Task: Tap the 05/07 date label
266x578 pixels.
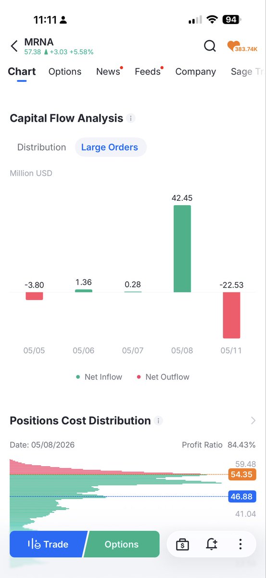Action: [133, 351]
